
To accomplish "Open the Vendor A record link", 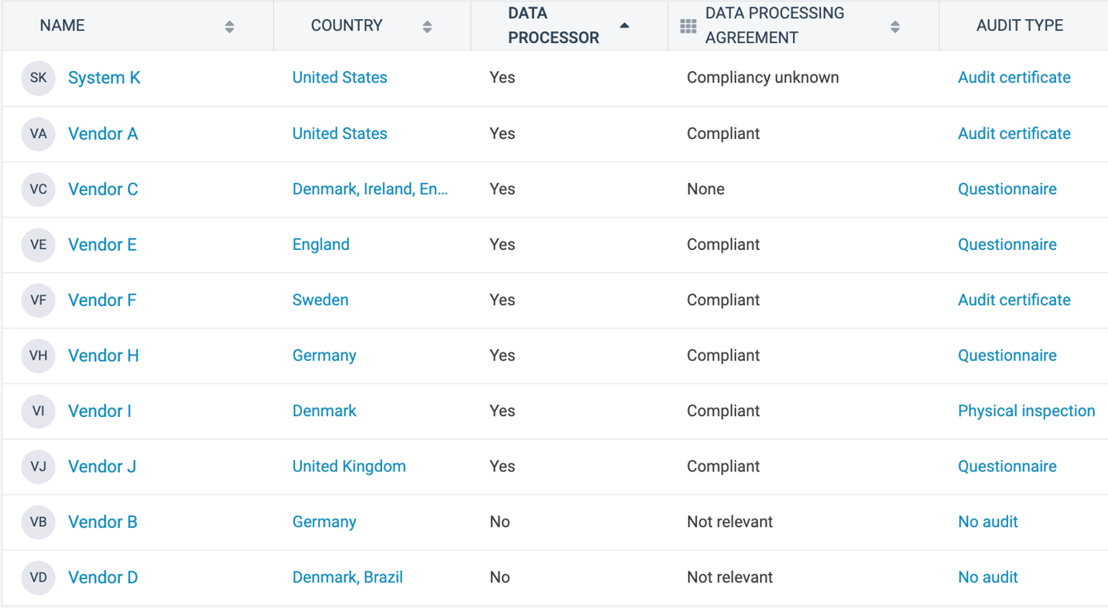I will pyautogui.click(x=103, y=133).
